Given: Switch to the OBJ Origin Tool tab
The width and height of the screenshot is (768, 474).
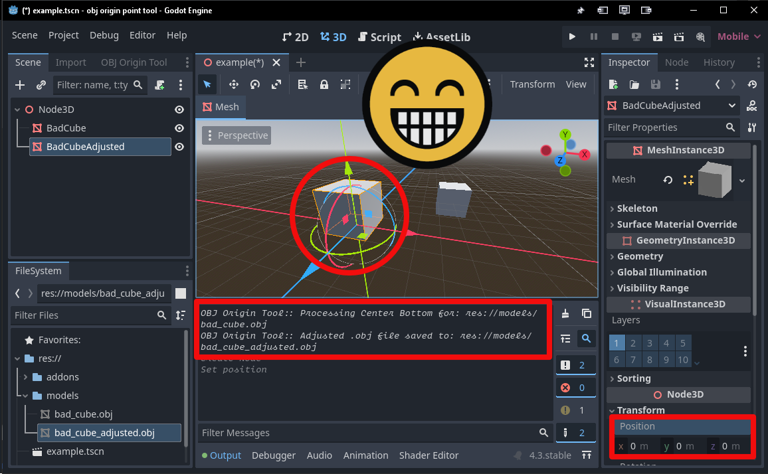Looking at the screenshot, I should click(x=134, y=62).
